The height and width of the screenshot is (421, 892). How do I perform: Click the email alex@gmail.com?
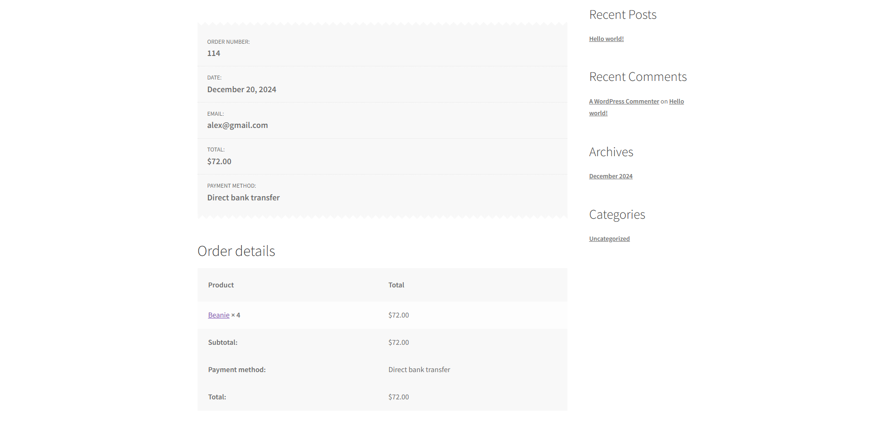click(238, 126)
